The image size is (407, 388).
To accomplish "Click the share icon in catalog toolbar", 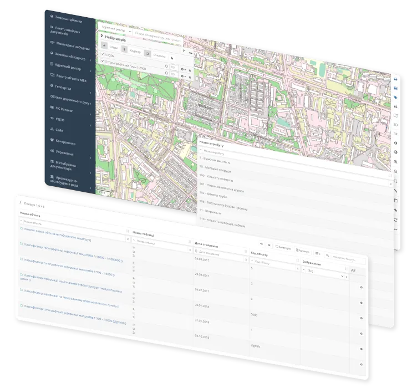I will (261, 244).
